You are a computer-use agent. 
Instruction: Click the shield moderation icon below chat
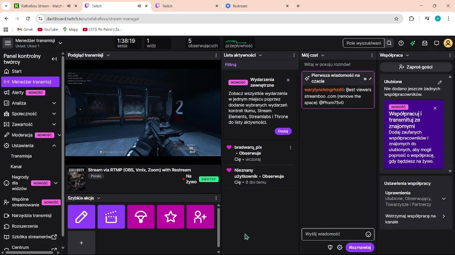330,248
